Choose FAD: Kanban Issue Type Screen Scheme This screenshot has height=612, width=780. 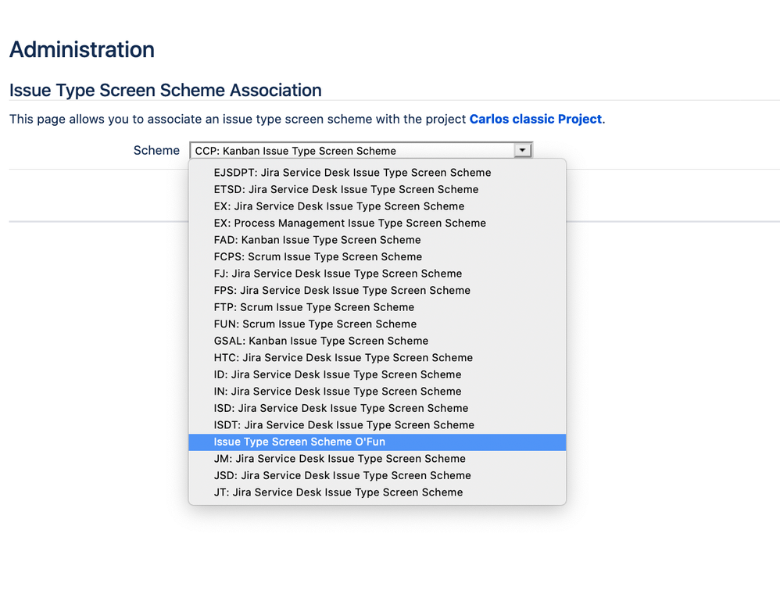point(377,240)
